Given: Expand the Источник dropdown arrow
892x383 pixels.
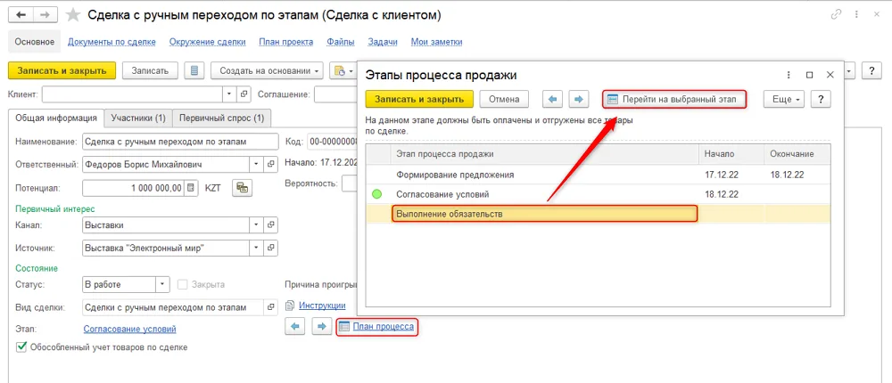Looking at the screenshot, I should pos(257,248).
